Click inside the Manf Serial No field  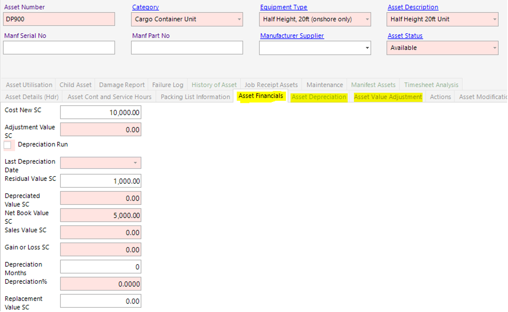tap(59, 48)
